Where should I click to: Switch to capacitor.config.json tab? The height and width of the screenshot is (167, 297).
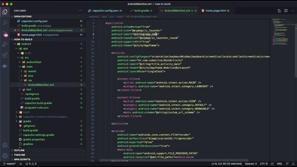[105, 11]
